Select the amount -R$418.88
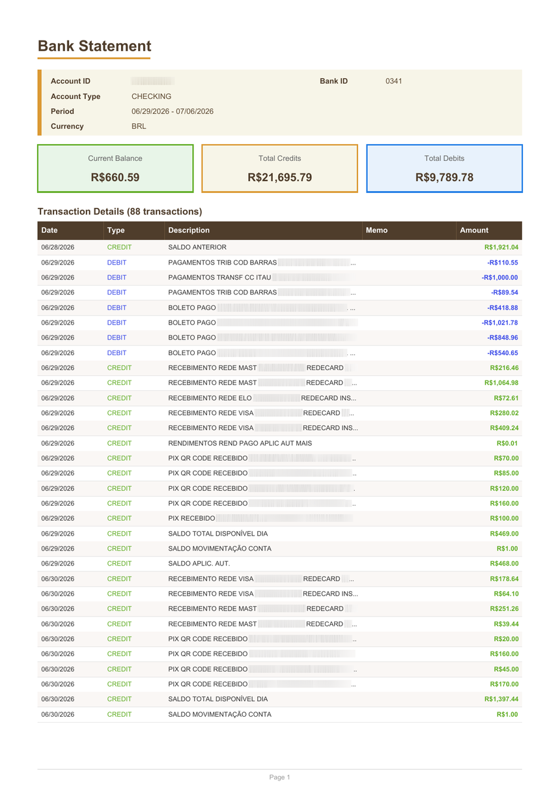This screenshot has height=793, width=560. [503, 308]
